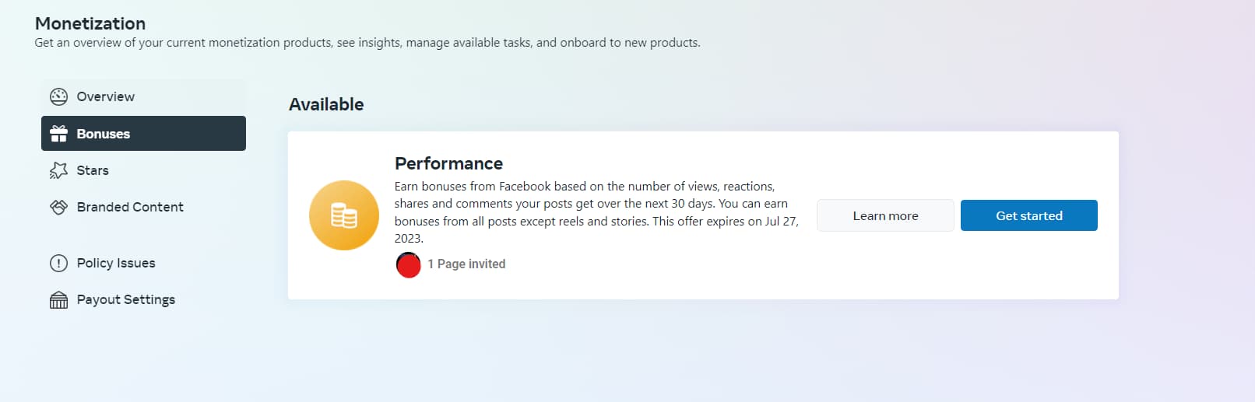Image resolution: width=1255 pixels, height=402 pixels.
Task: Open the Overview section
Action: [143, 96]
